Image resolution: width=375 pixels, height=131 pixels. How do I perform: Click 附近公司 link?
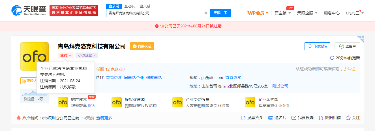(x=280, y=86)
